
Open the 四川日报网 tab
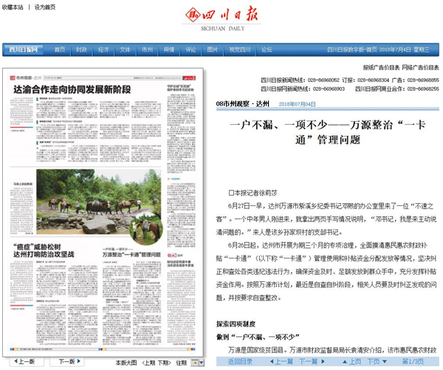pyautogui.click(x=24, y=49)
